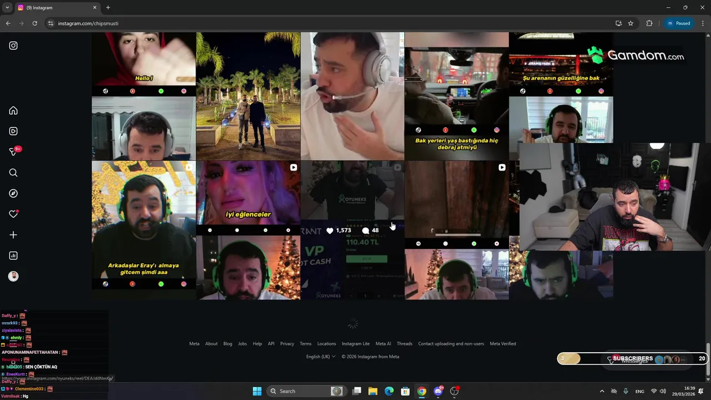Go back with the browser back arrow
711x400 pixels.
(x=8, y=23)
